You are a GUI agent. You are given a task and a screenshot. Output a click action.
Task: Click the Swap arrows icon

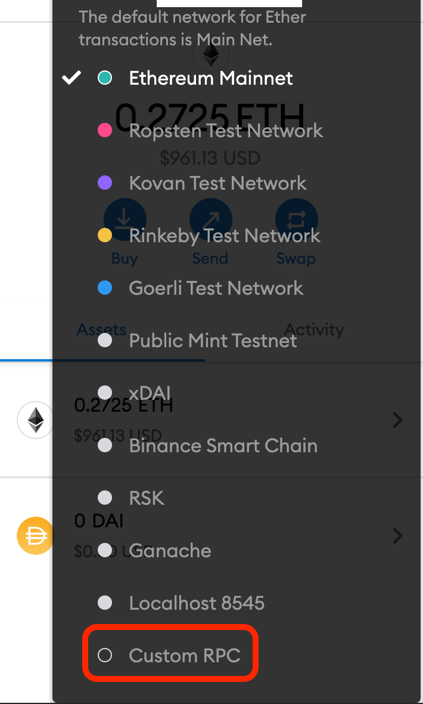296,219
